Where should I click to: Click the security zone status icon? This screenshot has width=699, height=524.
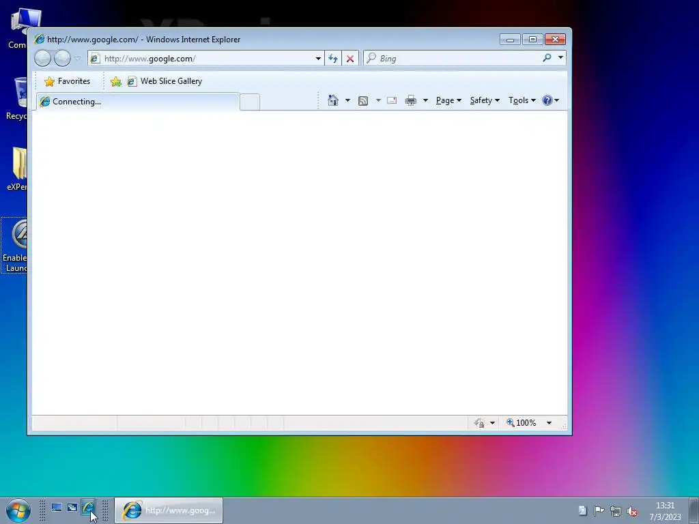tap(480, 423)
